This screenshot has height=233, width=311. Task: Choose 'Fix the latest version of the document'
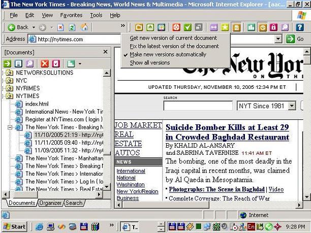tap(174, 46)
